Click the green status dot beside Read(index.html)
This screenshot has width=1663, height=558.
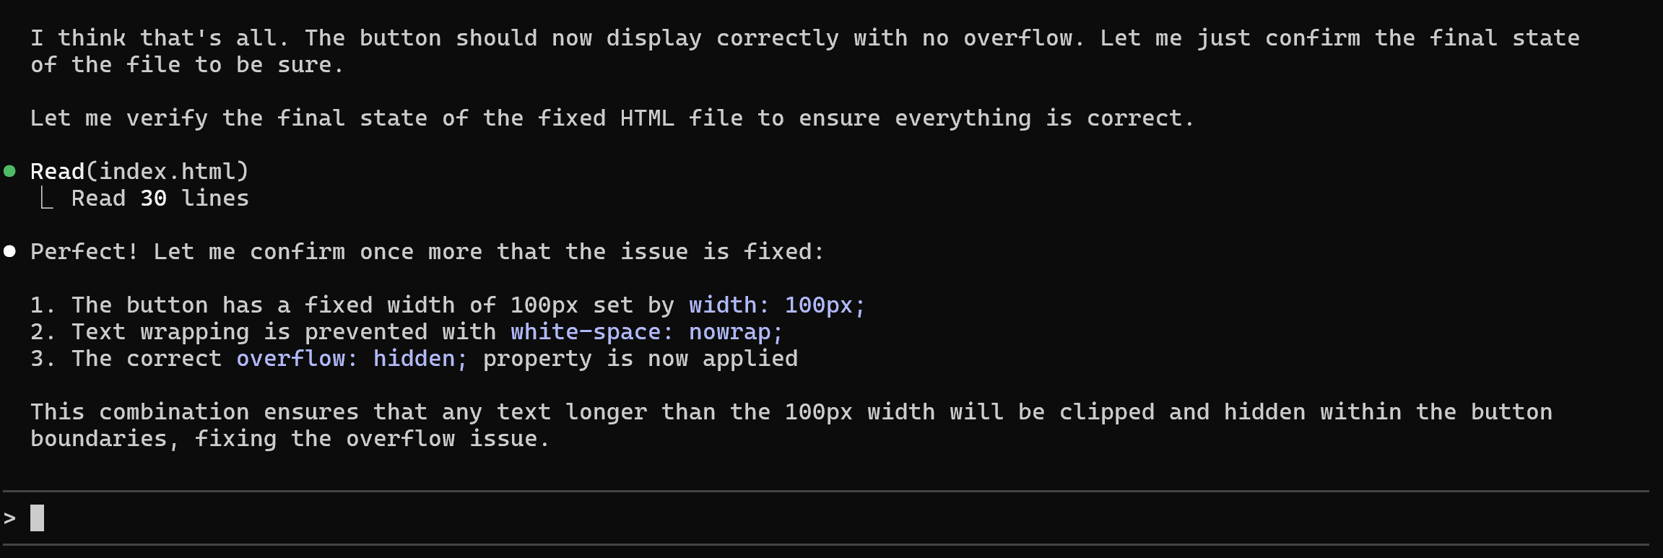tap(10, 171)
